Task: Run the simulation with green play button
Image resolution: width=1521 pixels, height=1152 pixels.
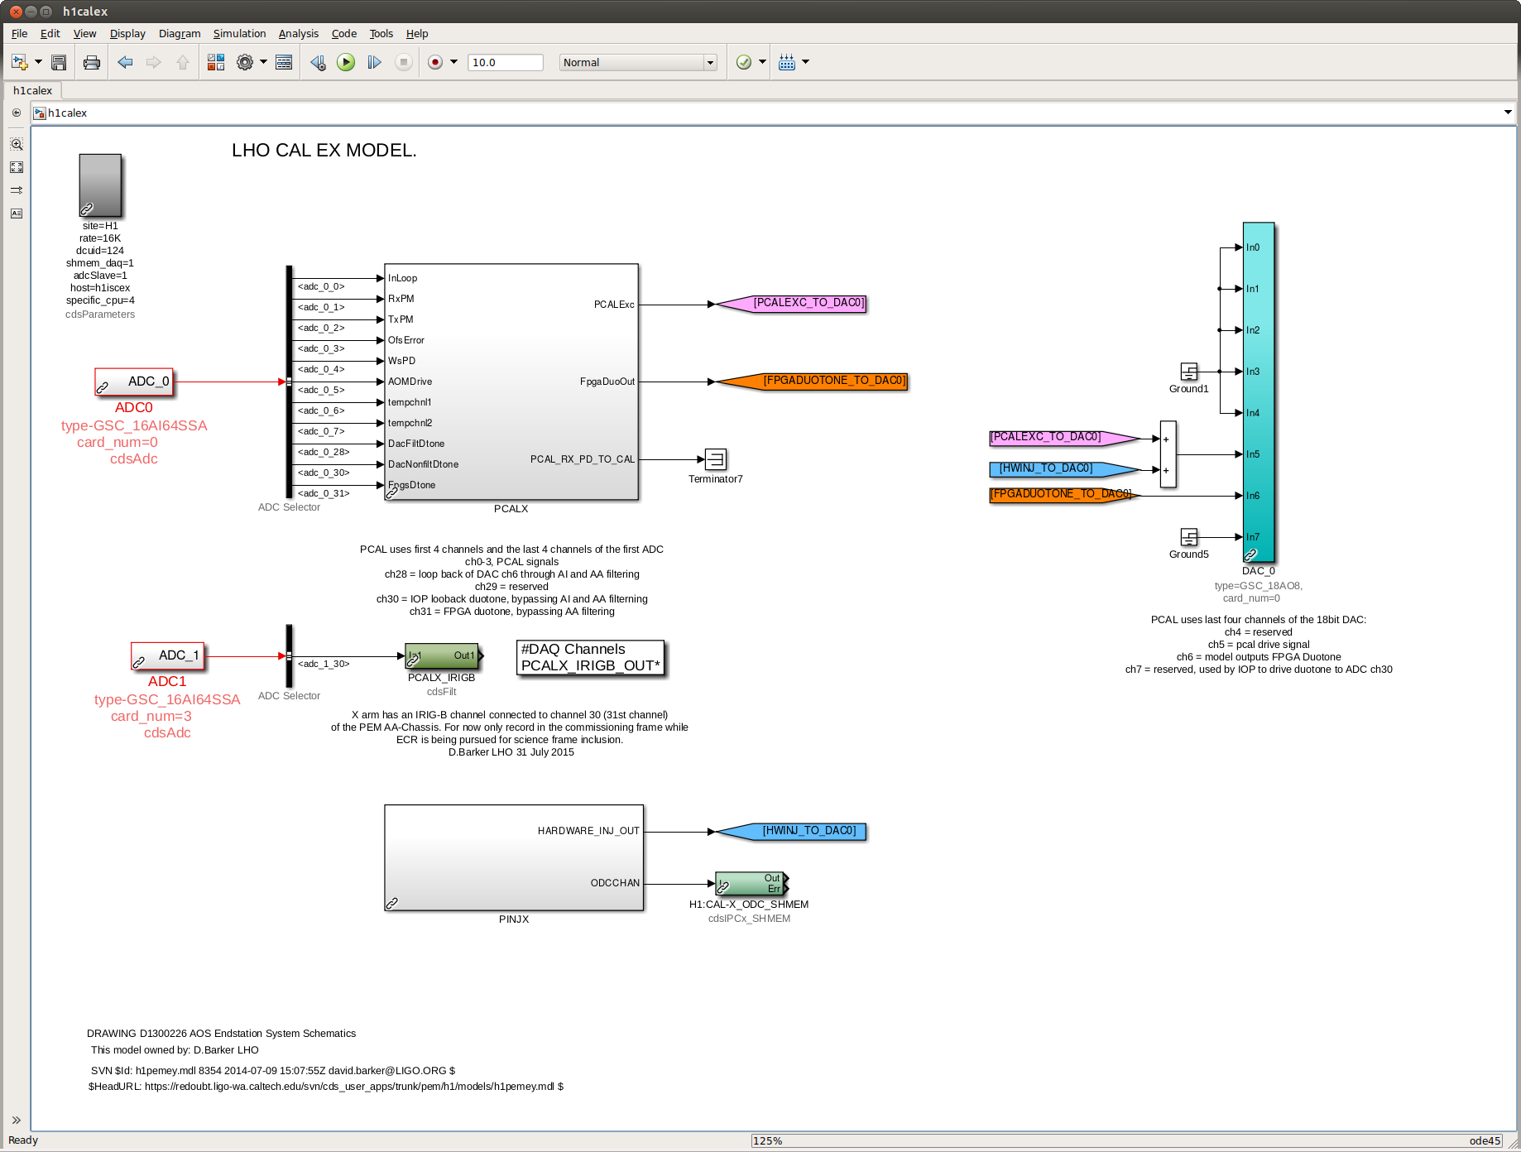Action: pyautogui.click(x=346, y=62)
